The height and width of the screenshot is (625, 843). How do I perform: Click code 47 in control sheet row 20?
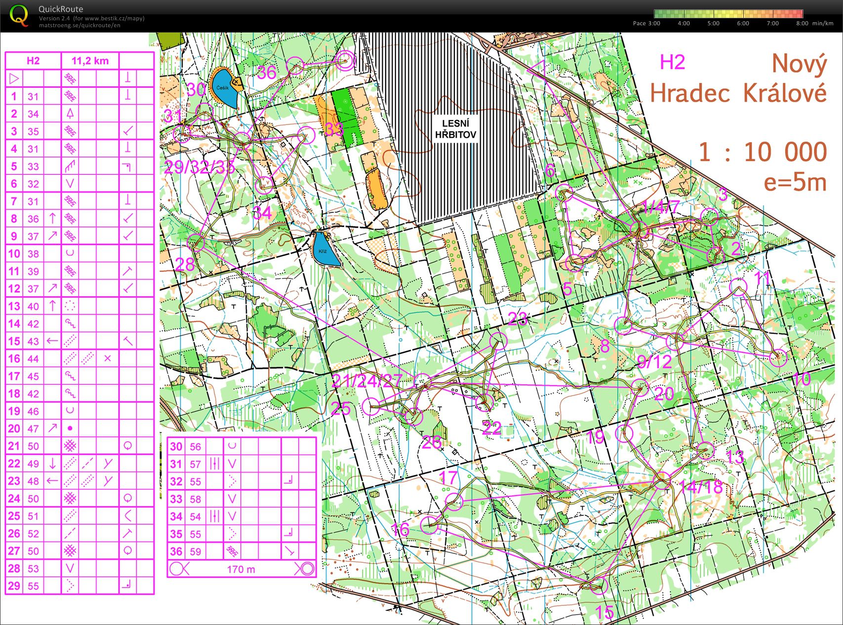point(33,429)
